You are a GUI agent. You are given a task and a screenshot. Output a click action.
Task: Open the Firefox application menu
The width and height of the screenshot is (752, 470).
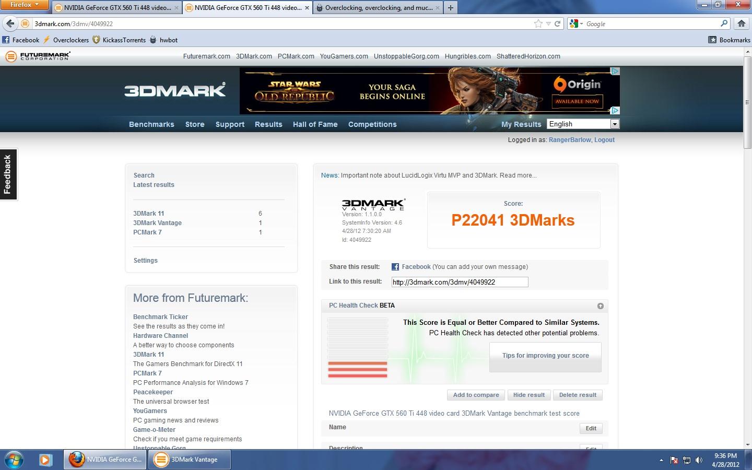click(x=25, y=5)
